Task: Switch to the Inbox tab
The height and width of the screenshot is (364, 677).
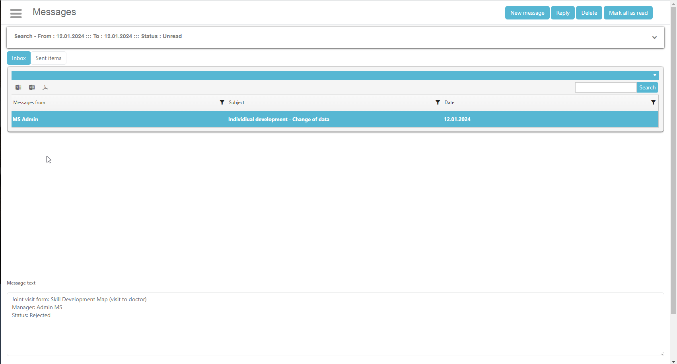Action: pos(19,58)
